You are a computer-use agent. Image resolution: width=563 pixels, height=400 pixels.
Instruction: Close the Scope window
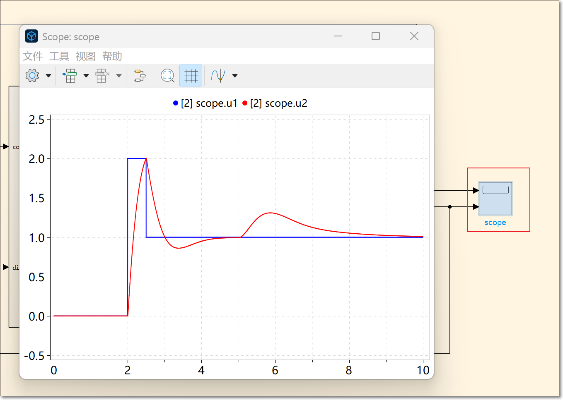point(414,36)
